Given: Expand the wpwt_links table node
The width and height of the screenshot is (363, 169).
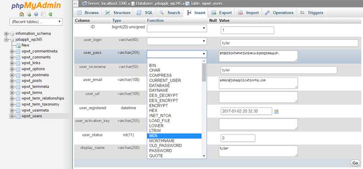Looking at the screenshot, I should [x=12, y=63].
